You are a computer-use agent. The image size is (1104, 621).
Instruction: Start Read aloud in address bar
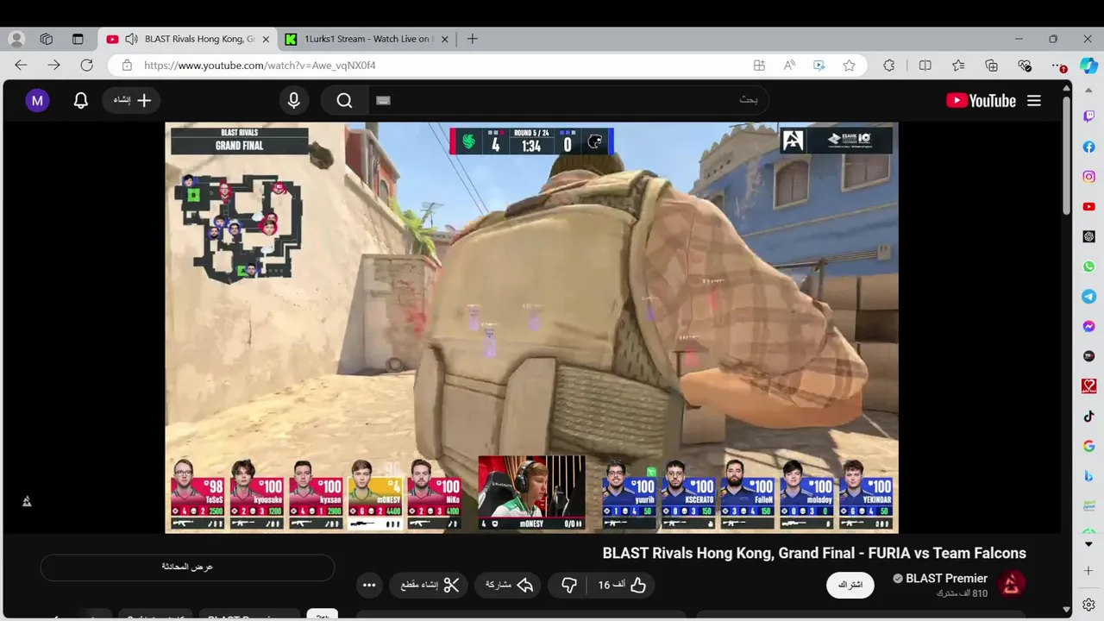coord(789,66)
